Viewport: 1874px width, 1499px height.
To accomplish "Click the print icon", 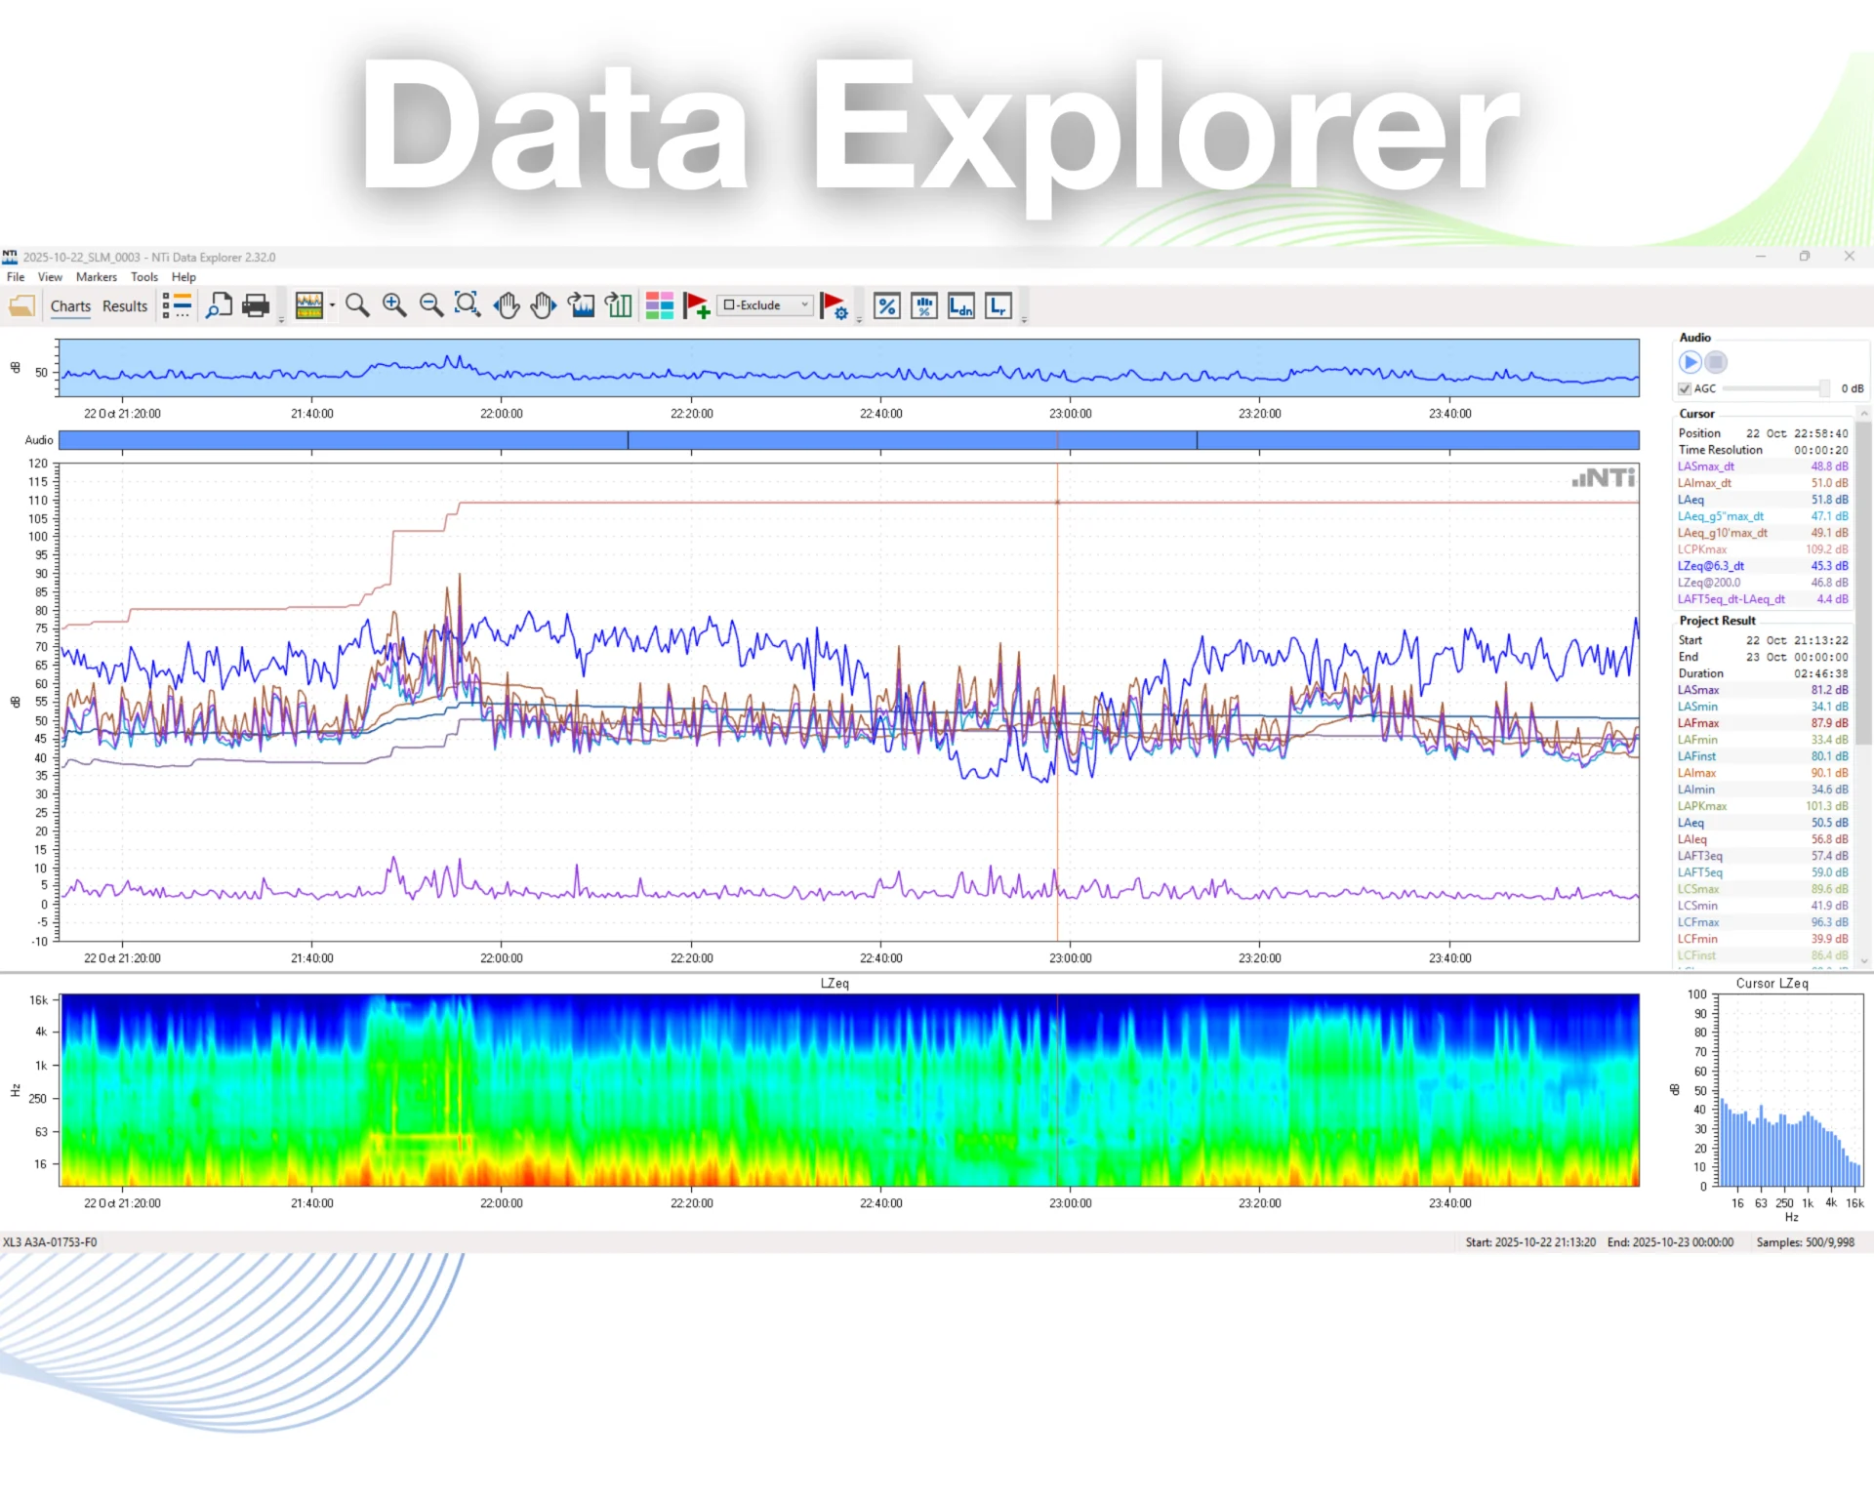I will pos(256,306).
